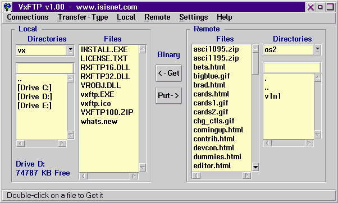Viewport: 338px width, 203px height.
Task: Select the '..' parent entry in local directories
Action: 20,80
